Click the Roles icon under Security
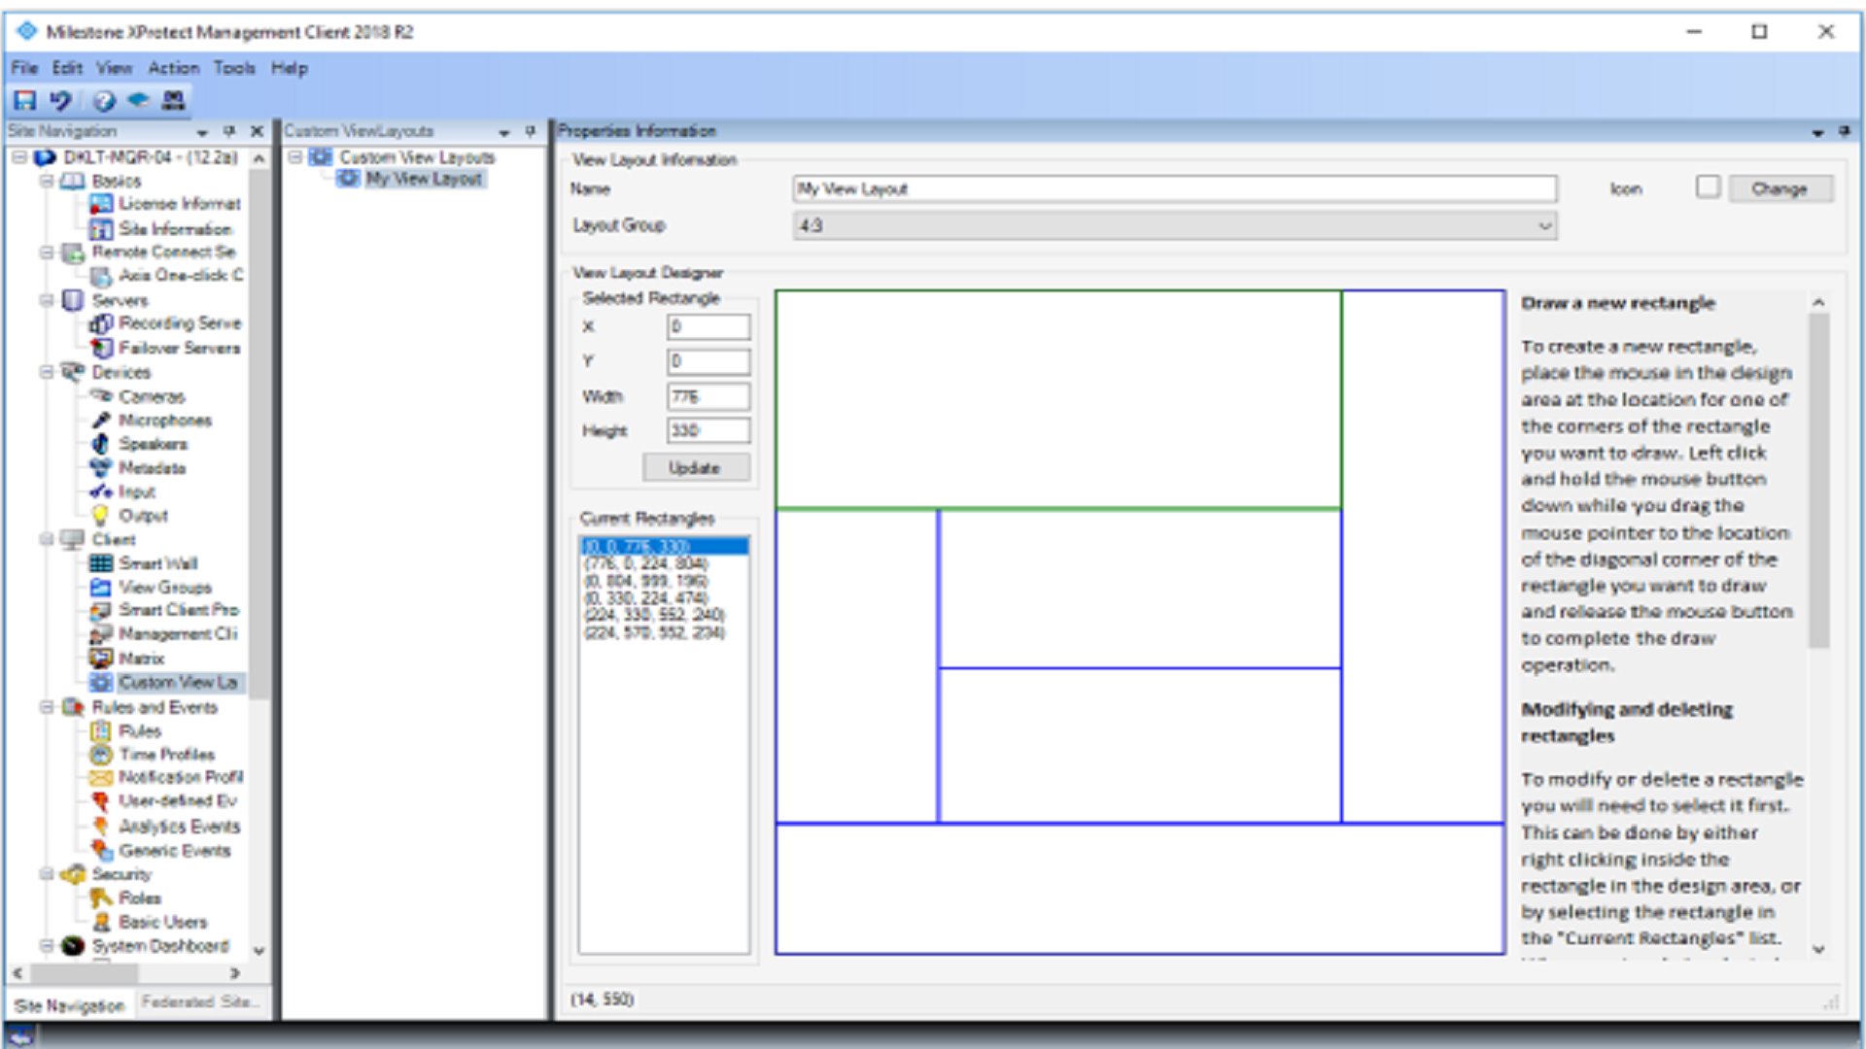Image resolution: width=1866 pixels, height=1049 pixels. [101, 898]
